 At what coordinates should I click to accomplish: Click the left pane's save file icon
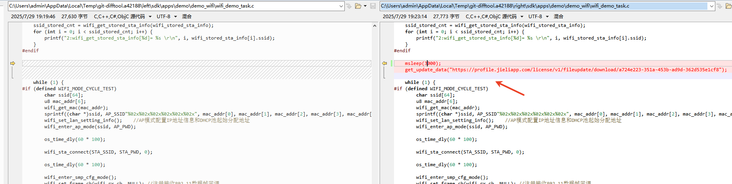click(x=373, y=6)
